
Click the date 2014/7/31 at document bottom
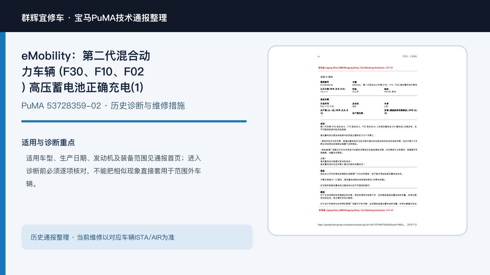[x=412, y=225]
